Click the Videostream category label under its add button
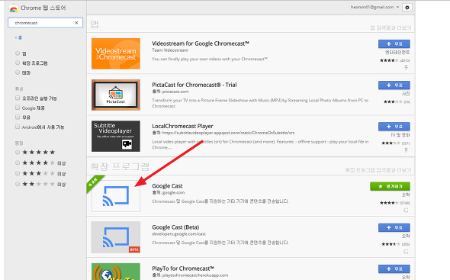This screenshot has width=450, height=280. click(x=397, y=53)
